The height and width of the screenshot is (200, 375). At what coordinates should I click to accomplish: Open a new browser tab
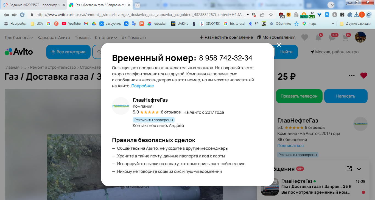tap(138, 5)
